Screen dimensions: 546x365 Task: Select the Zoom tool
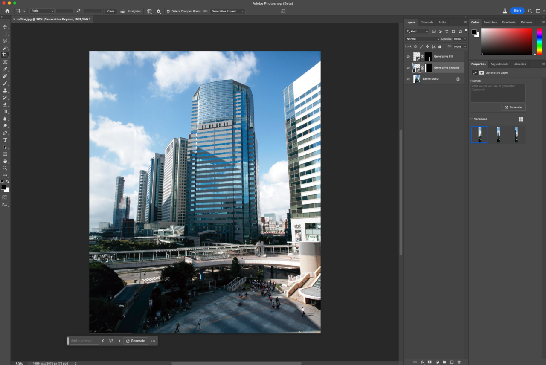point(5,168)
